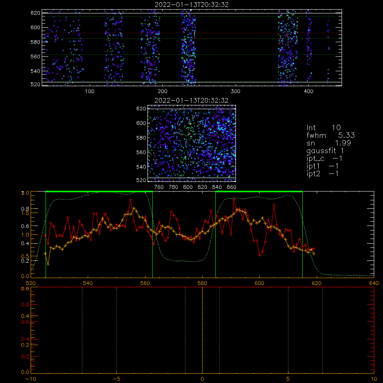Click the thick green bar over the left profile window
This screenshot has width=383, height=383.
(x=99, y=192)
